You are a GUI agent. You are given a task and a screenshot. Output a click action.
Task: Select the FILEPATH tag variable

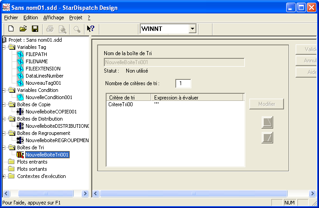pyautogui.click(x=37, y=54)
